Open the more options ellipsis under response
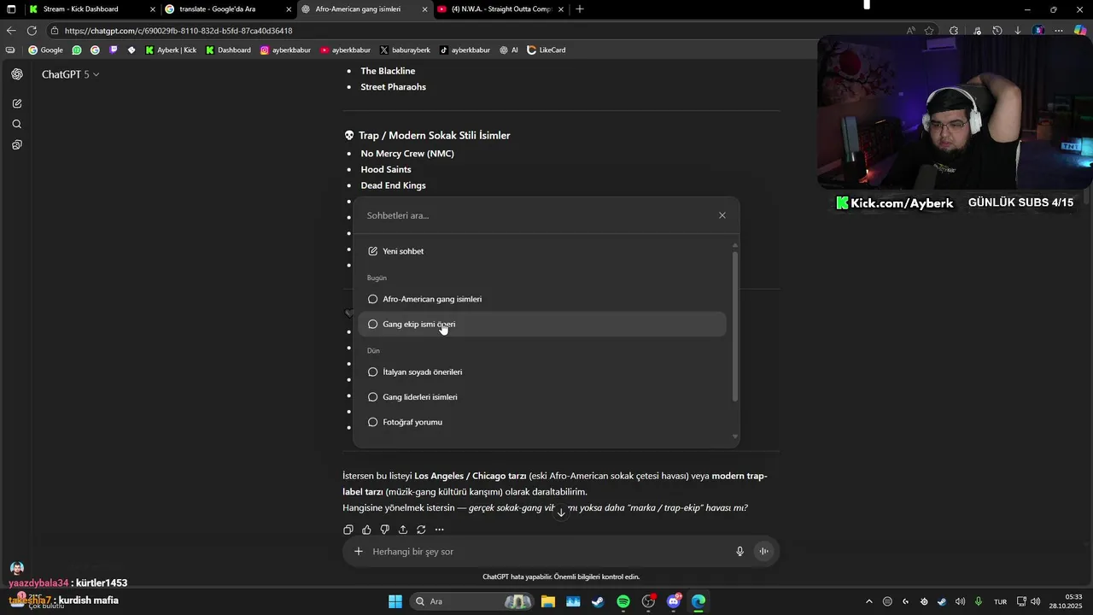Image resolution: width=1093 pixels, height=615 pixels. [439, 530]
